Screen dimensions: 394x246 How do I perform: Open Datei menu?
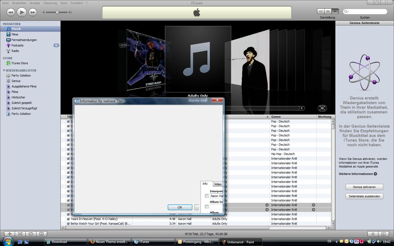pyautogui.click(x=5, y=3)
